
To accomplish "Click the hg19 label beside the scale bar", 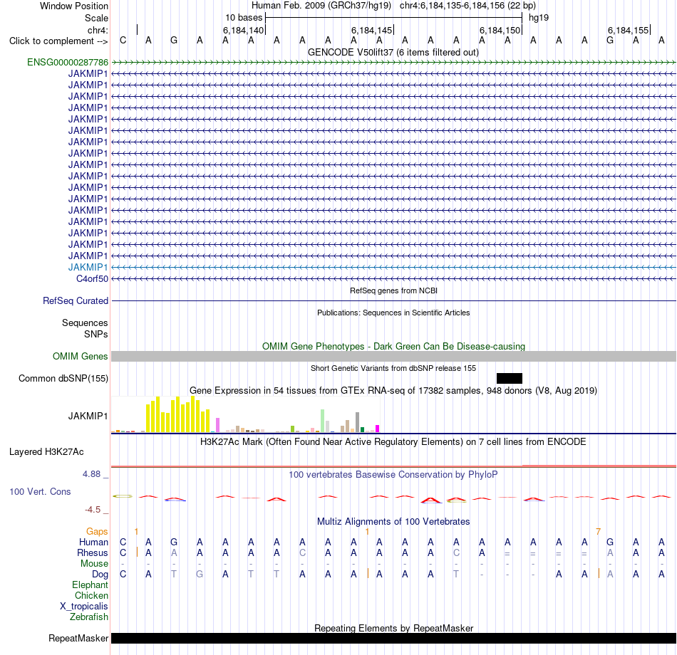I will (539, 18).
